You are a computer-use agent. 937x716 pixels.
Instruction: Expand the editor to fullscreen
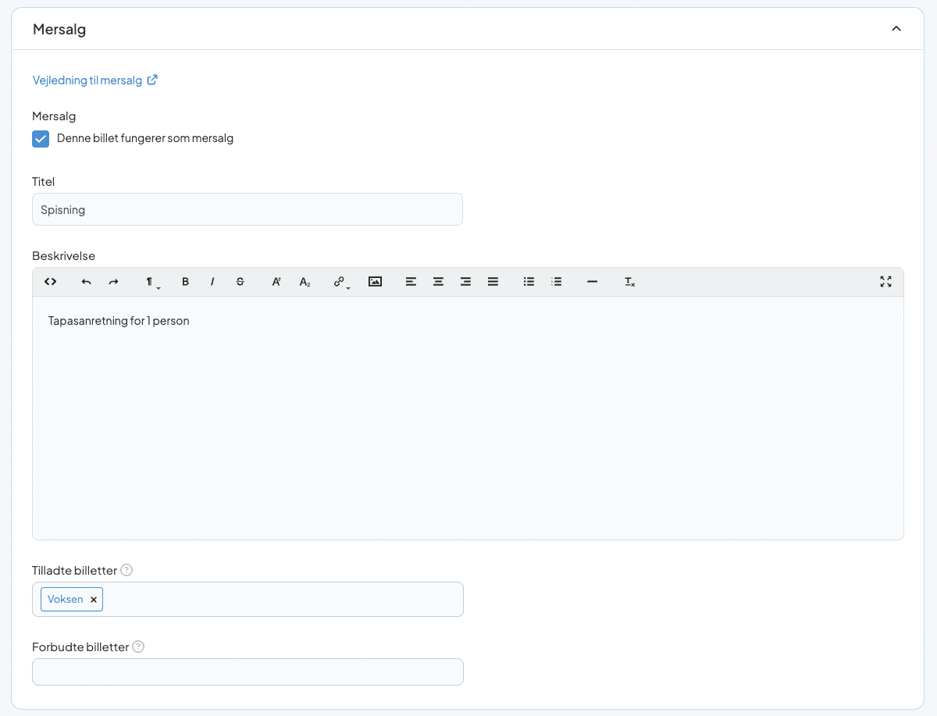coord(885,282)
